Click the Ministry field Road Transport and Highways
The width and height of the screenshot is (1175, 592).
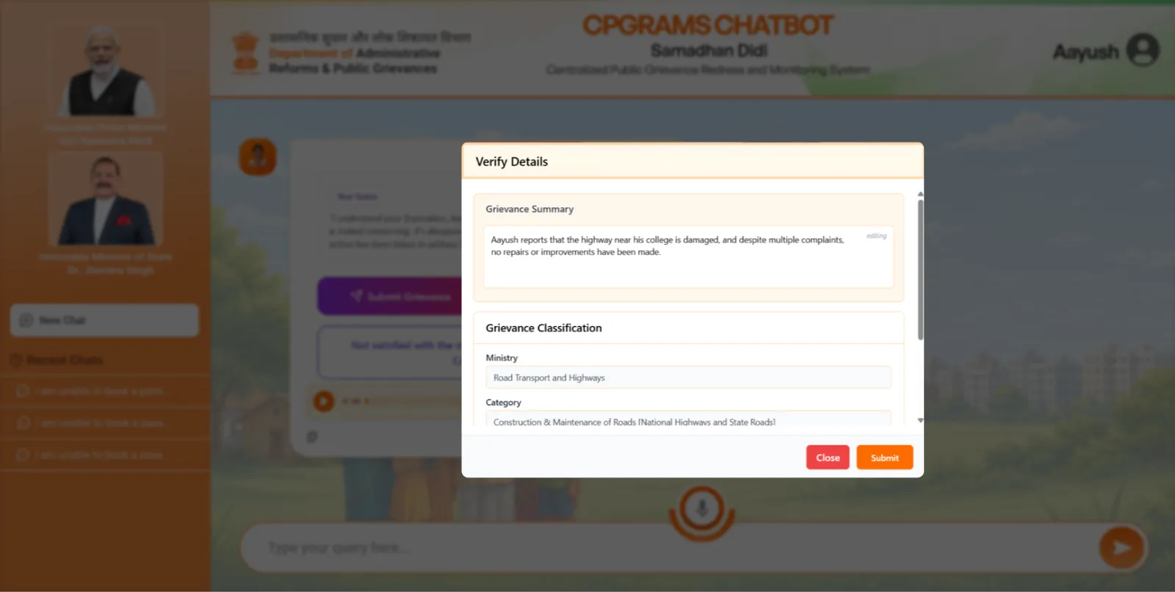point(688,378)
